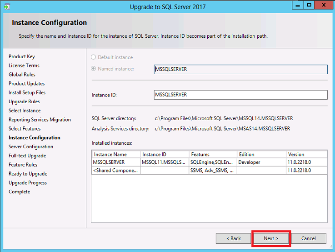
Task: Sort by the Features column header
Action: 213,154
